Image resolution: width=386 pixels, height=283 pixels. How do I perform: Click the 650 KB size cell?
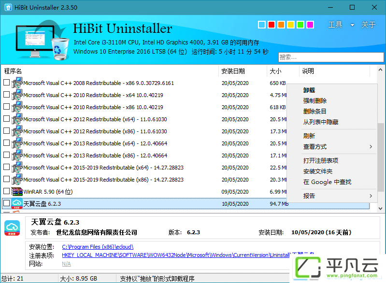278,83
